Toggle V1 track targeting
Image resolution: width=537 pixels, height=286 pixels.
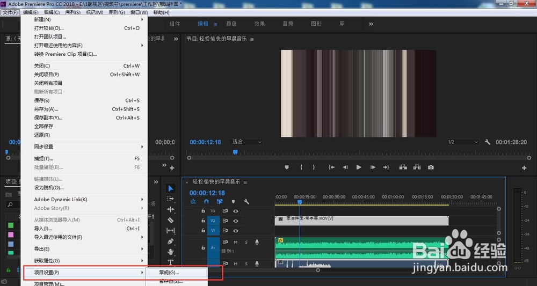coord(213,231)
